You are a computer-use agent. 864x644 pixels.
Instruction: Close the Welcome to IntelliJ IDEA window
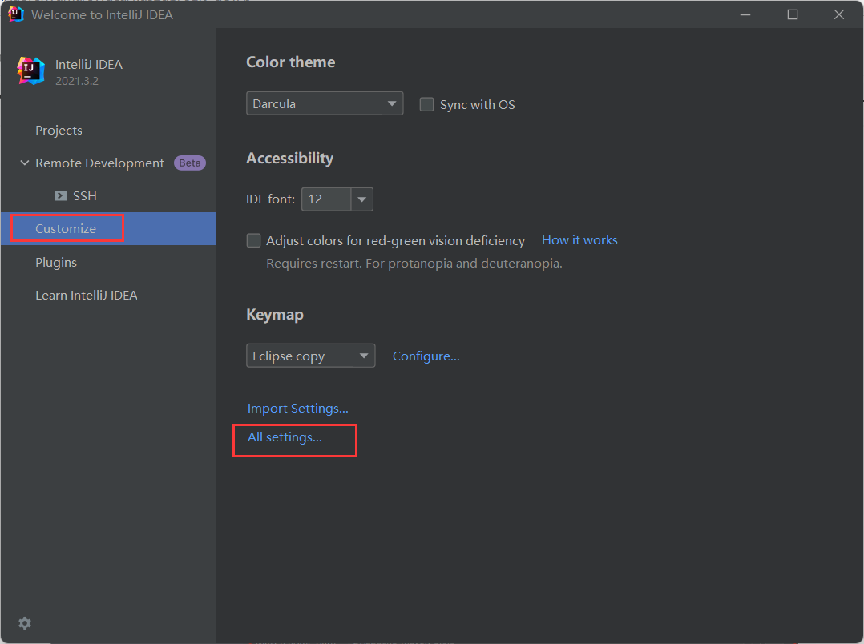838,14
